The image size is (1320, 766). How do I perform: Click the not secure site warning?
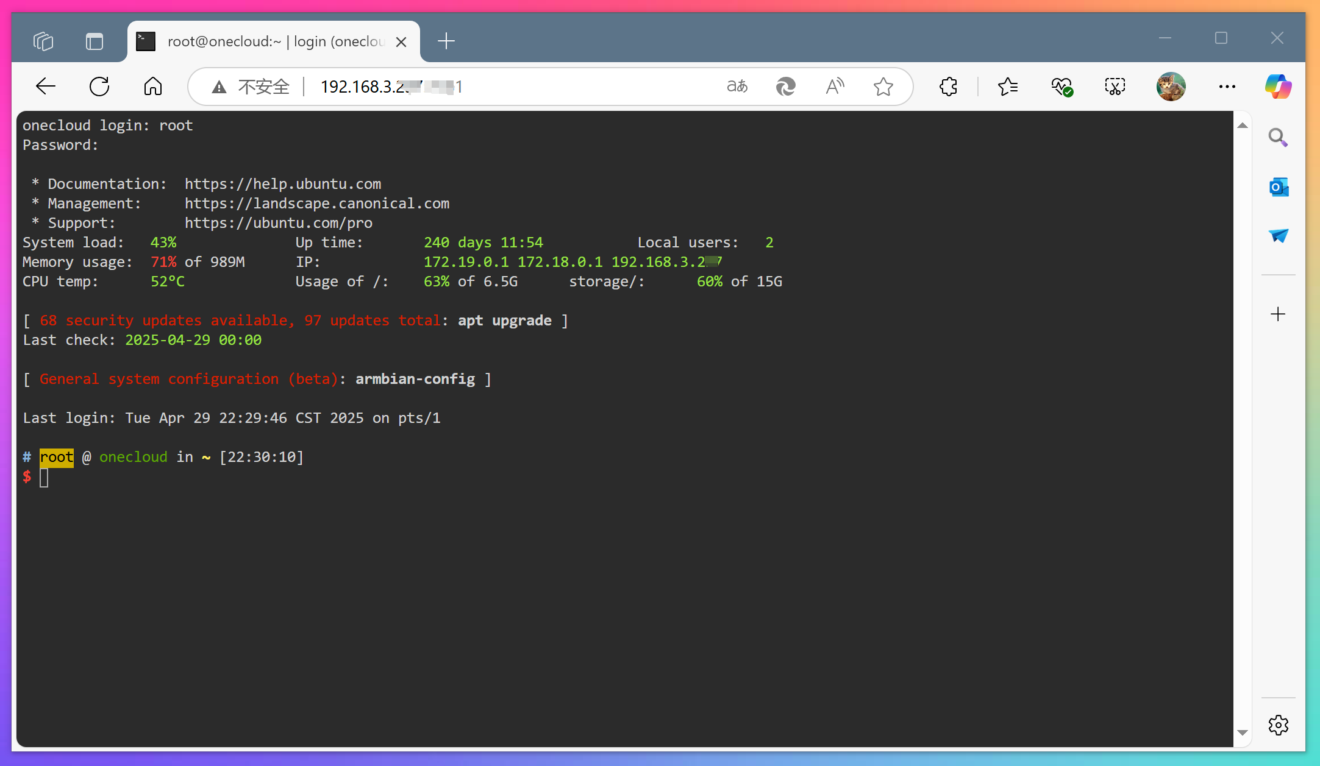pyautogui.click(x=250, y=87)
